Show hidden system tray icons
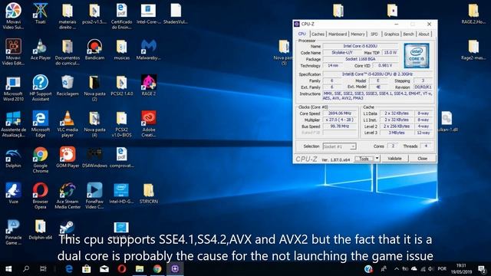Screen dimensions: 491x276 coord(397,269)
